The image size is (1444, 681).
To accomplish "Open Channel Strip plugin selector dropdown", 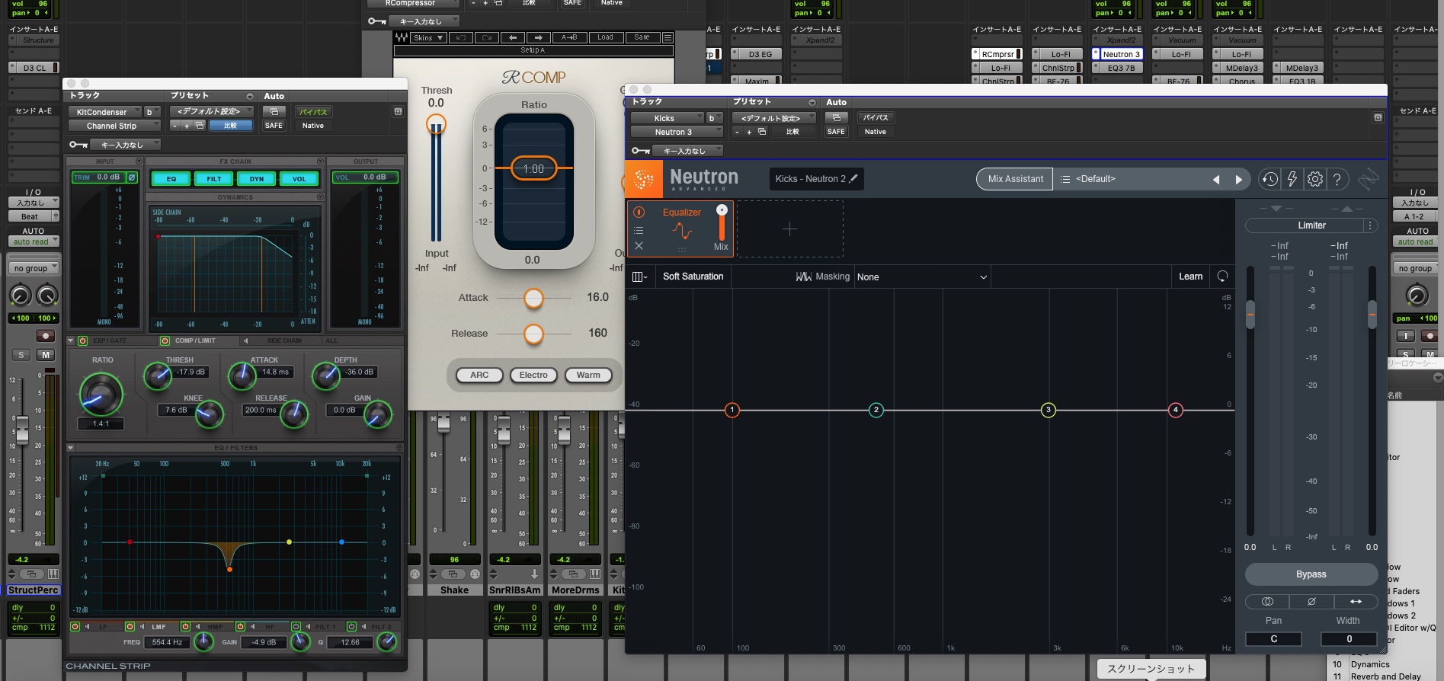I will tap(114, 126).
